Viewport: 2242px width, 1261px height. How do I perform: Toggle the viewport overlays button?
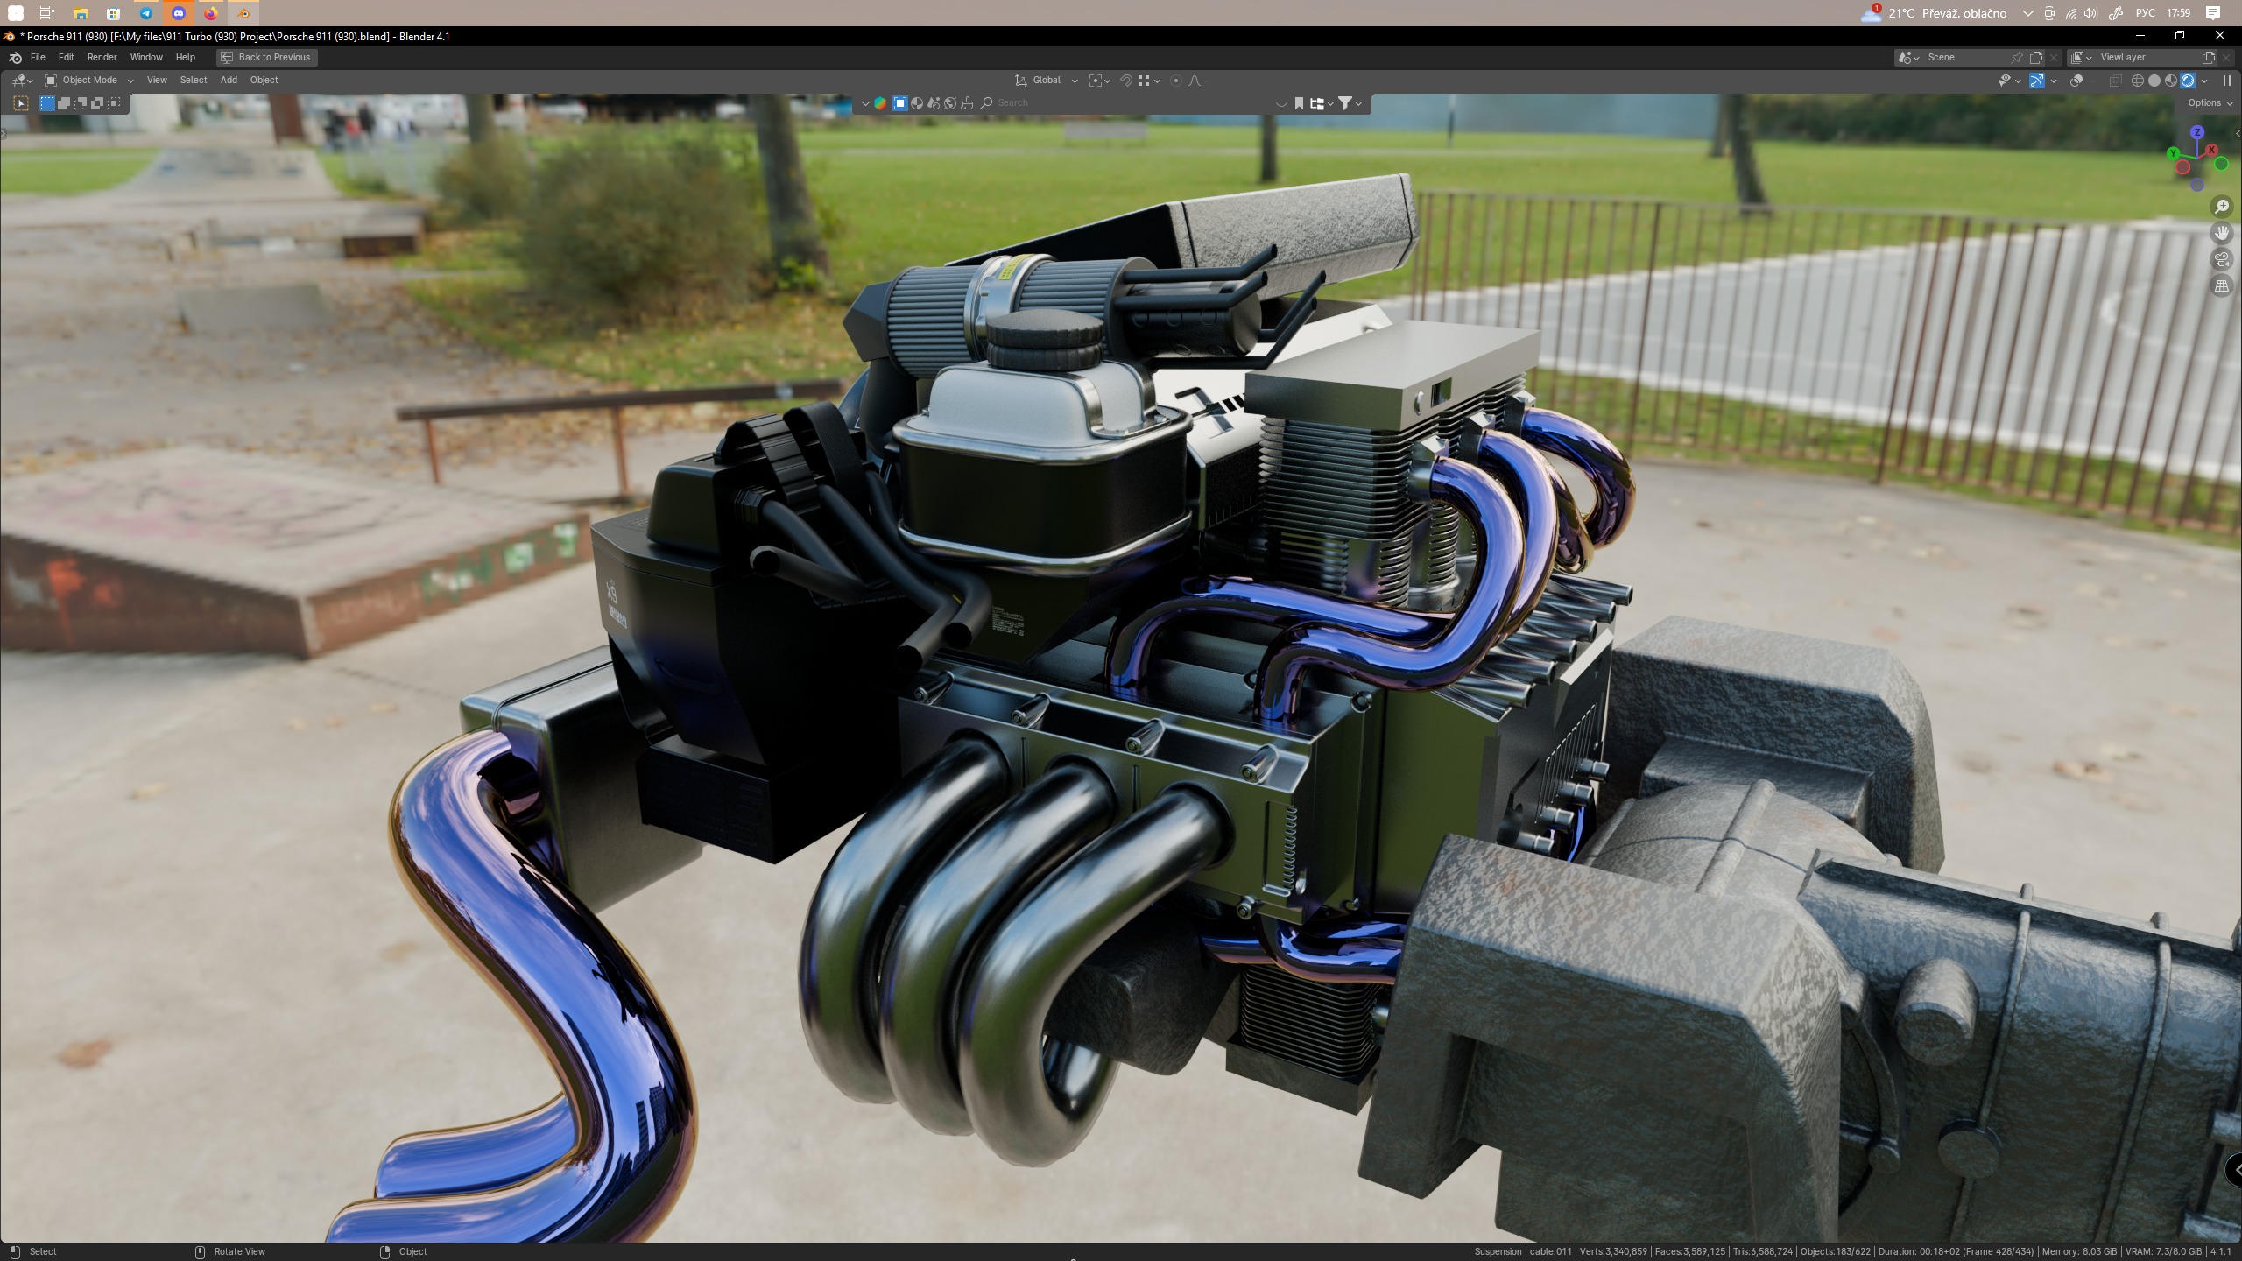point(2076,81)
